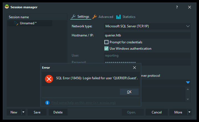The height and width of the screenshot is (122, 199).
Task: Enable Prompt for credentials checkbox
Action: coord(106,42)
